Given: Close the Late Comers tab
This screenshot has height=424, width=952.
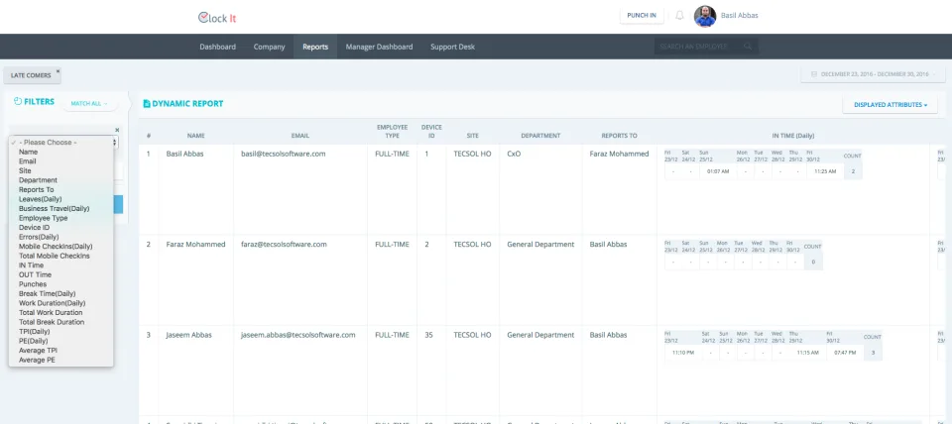Looking at the screenshot, I should (x=59, y=71).
